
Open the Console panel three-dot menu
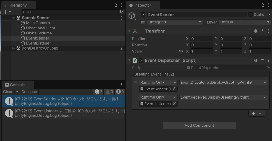click(121, 85)
